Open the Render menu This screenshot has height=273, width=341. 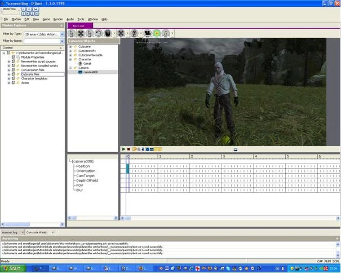(x=58, y=19)
